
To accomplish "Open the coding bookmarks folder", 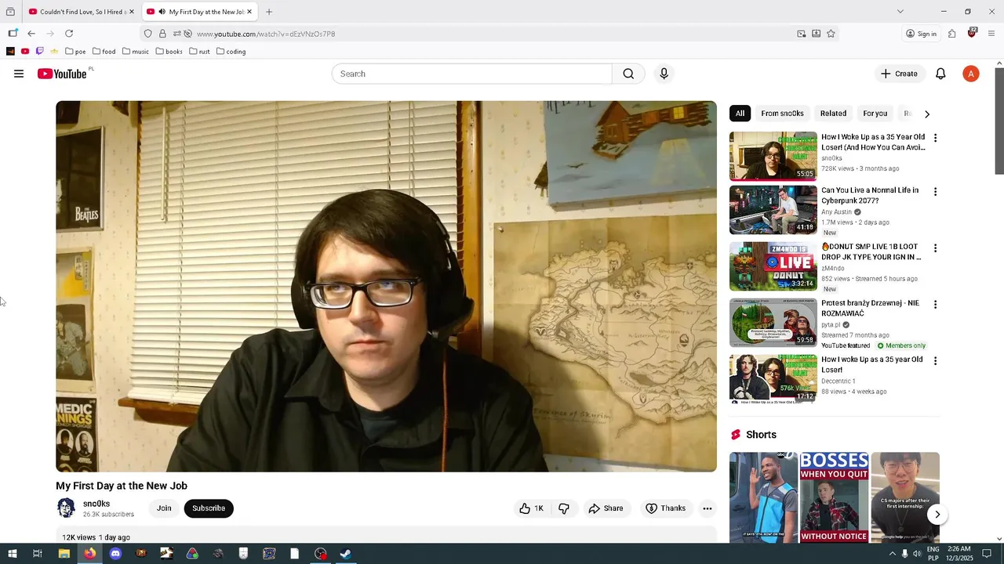I will coord(231,52).
